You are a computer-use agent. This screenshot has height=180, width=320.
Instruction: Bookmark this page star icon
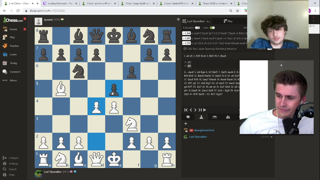pyautogui.click(x=237, y=11)
